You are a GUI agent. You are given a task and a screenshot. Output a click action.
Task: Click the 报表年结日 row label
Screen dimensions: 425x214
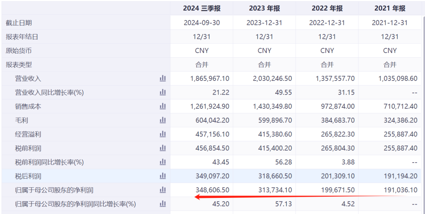pyautogui.click(x=22, y=37)
